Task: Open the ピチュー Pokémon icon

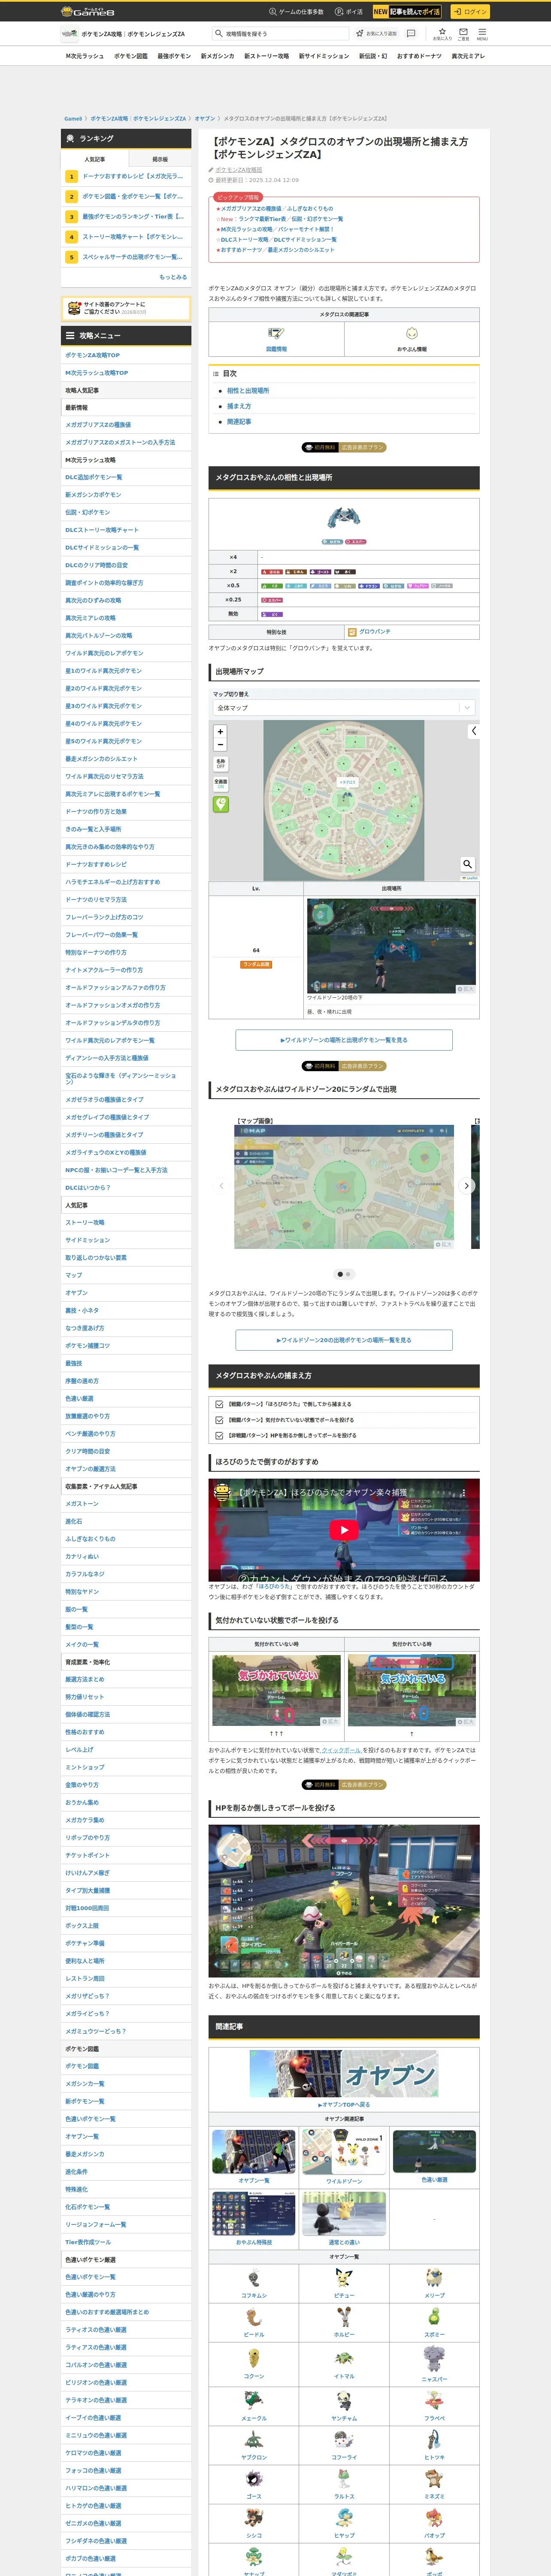Action: [344, 2279]
